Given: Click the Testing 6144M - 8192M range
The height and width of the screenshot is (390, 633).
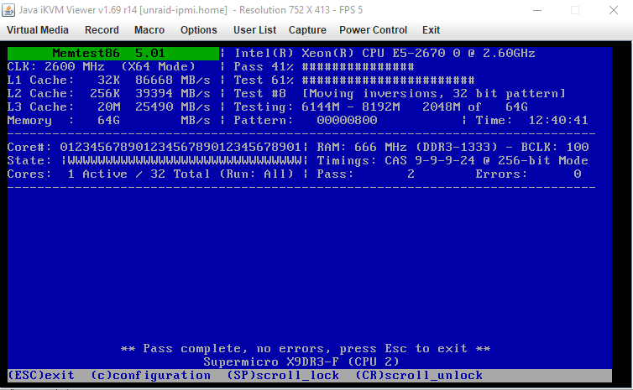Looking at the screenshot, I should coord(350,107).
